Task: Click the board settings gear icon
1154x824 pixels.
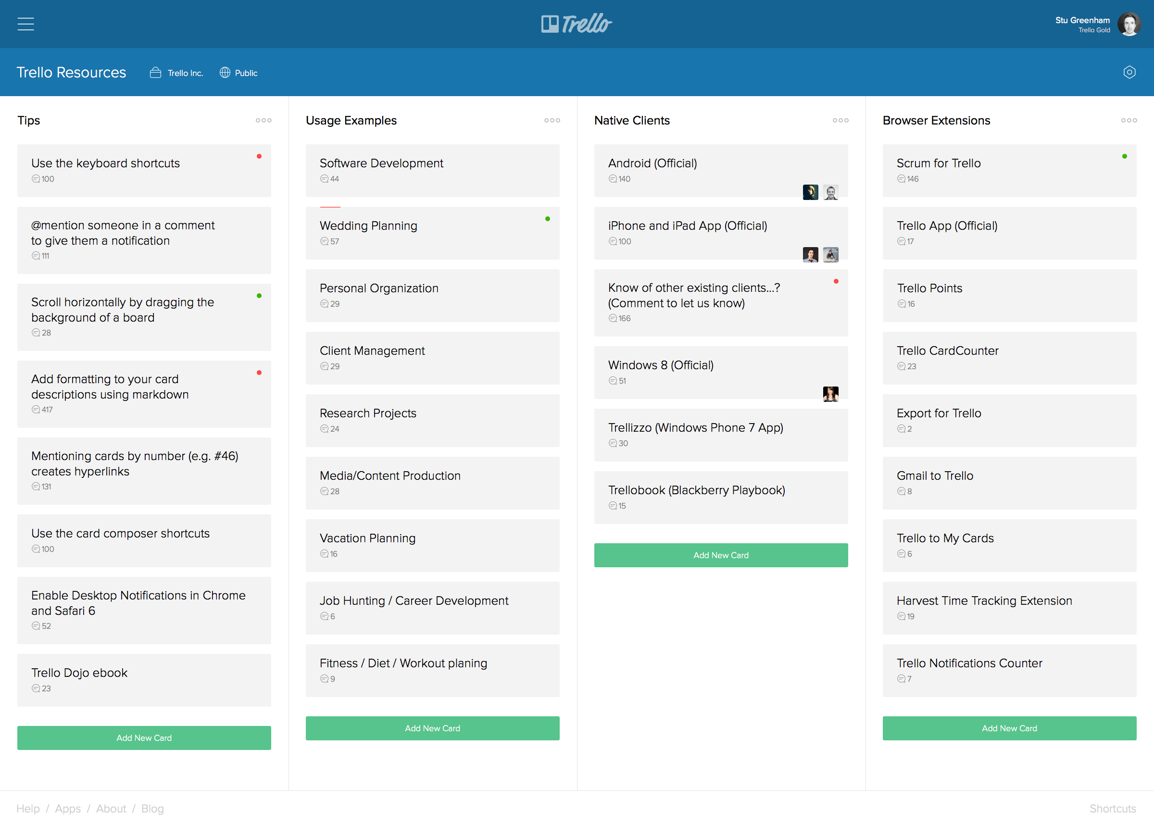Action: 1130,72
